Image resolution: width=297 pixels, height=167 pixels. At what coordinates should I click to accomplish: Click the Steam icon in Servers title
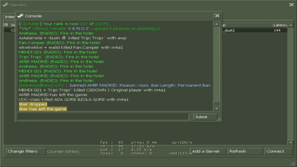click(5, 5)
